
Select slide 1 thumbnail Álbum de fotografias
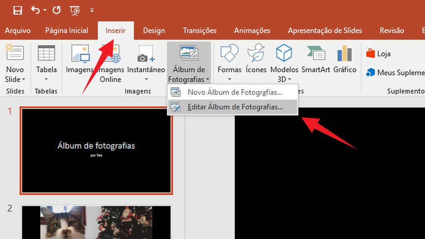tap(96, 151)
